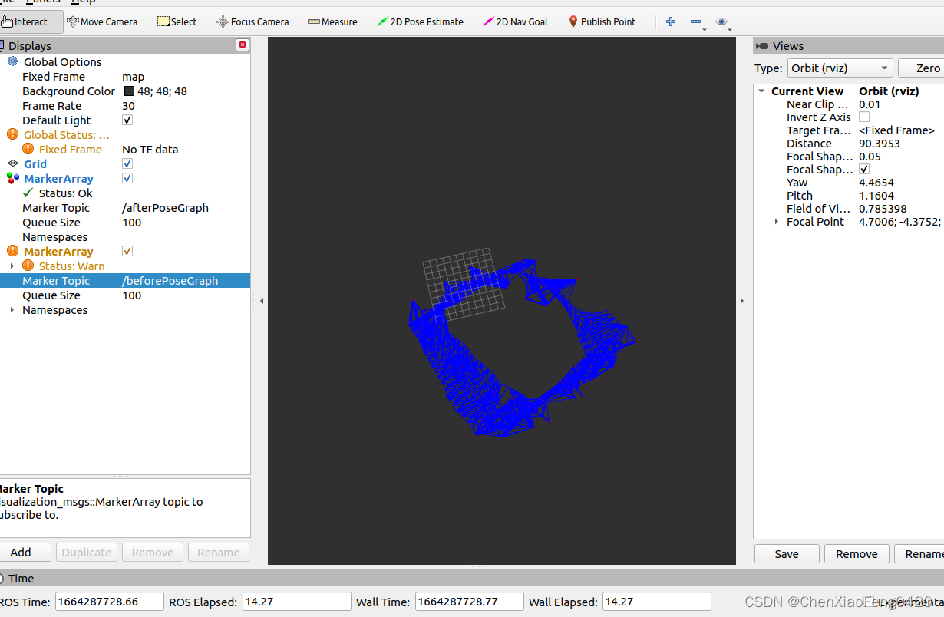Click the blue plus add-tool icon

pyautogui.click(x=671, y=21)
